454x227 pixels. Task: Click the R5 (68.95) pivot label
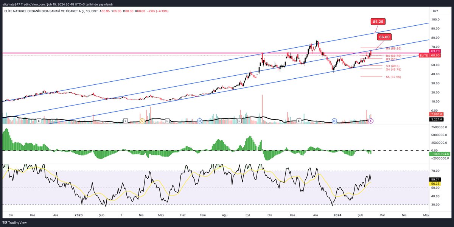click(393, 48)
